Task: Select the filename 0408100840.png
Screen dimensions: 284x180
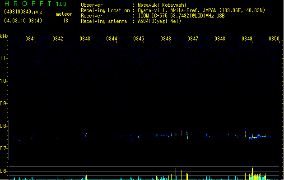Action: tap(23, 12)
